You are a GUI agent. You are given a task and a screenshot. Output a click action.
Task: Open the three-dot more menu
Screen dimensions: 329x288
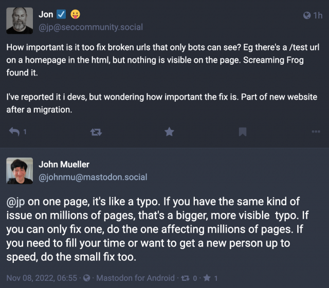click(x=316, y=132)
